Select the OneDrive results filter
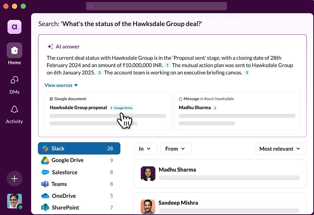The height and width of the screenshot is (215, 314). [x=79, y=196]
